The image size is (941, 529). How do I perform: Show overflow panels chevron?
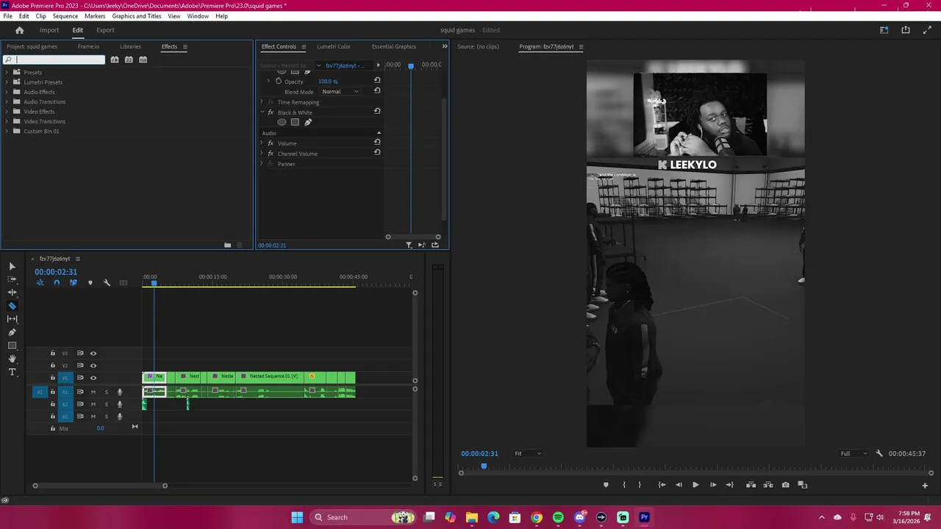click(444, 46)
